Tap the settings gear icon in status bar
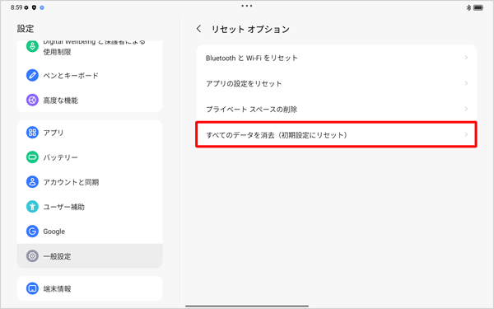This screenshot has width=494, height=309. tap(26, 7)
